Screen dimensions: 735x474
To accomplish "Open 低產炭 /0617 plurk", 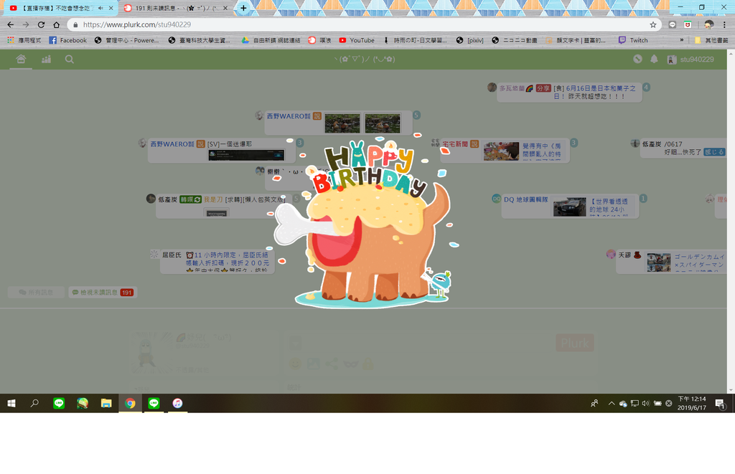I will [683, 148].
